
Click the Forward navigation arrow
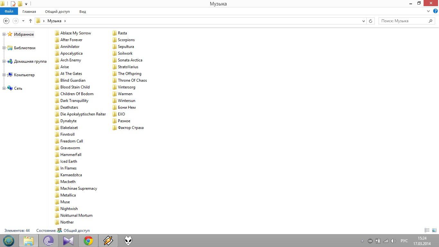(x=15, y=21)
